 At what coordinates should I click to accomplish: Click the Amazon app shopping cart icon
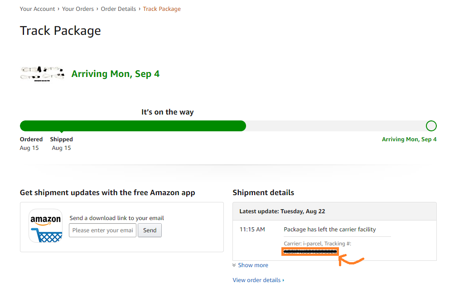(46, 225)
